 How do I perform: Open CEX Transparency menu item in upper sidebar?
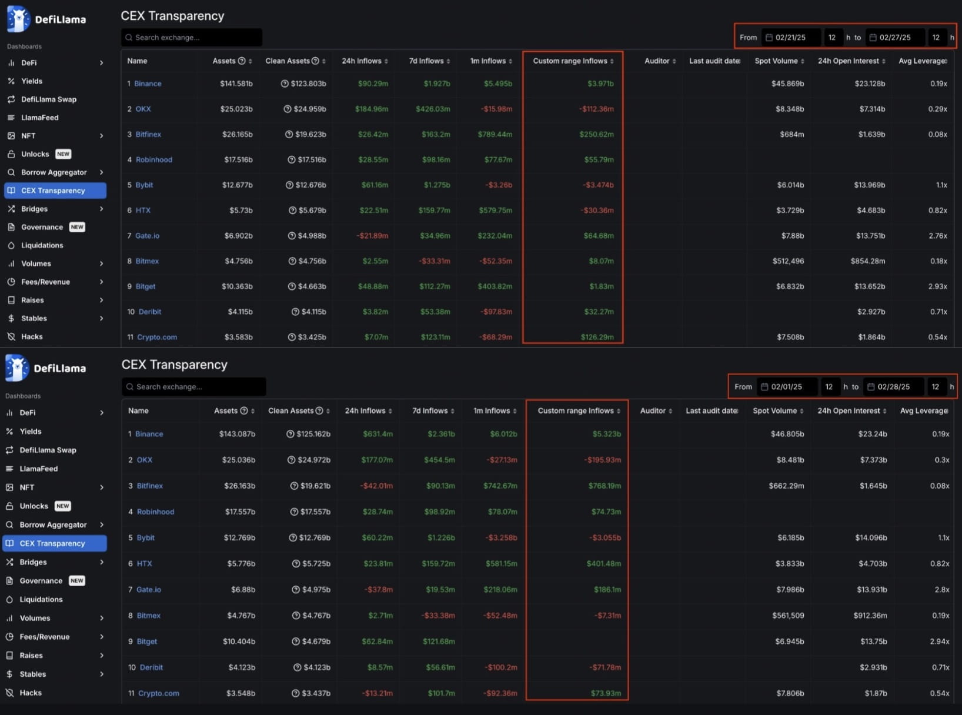[x=55, y=191]
